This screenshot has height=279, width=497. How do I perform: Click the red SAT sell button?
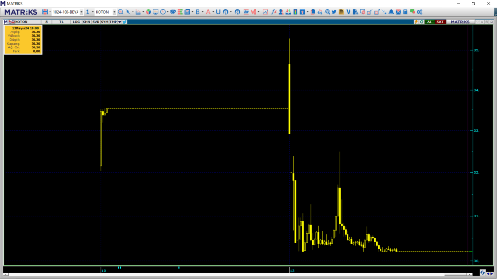tap(440, 22)
